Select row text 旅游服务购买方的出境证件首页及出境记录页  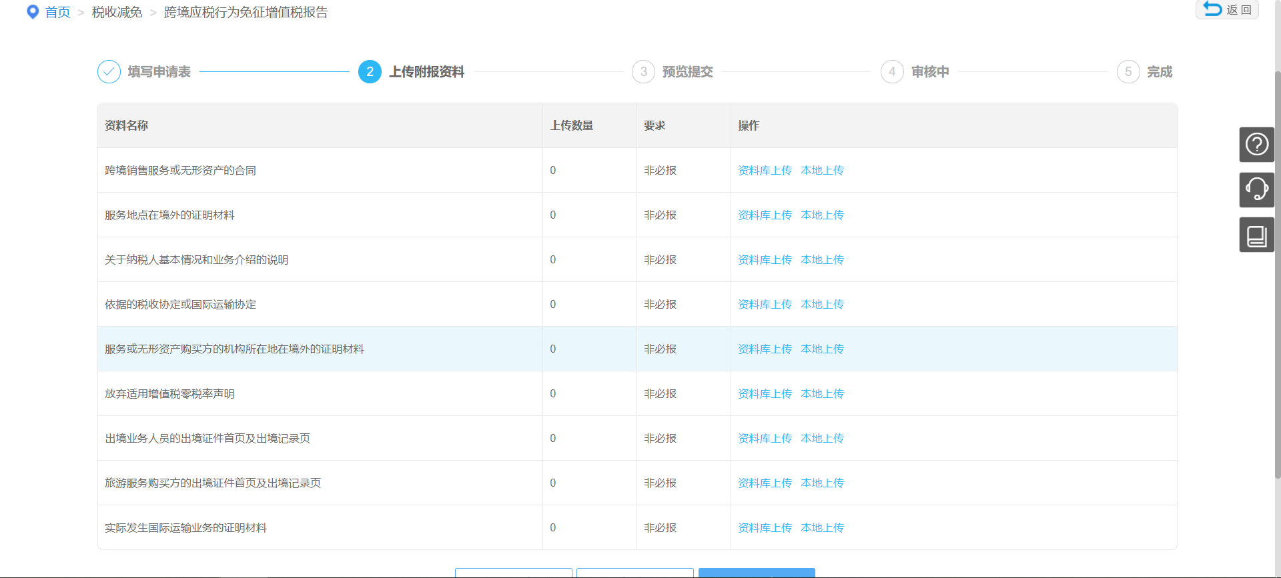point(213,483)
